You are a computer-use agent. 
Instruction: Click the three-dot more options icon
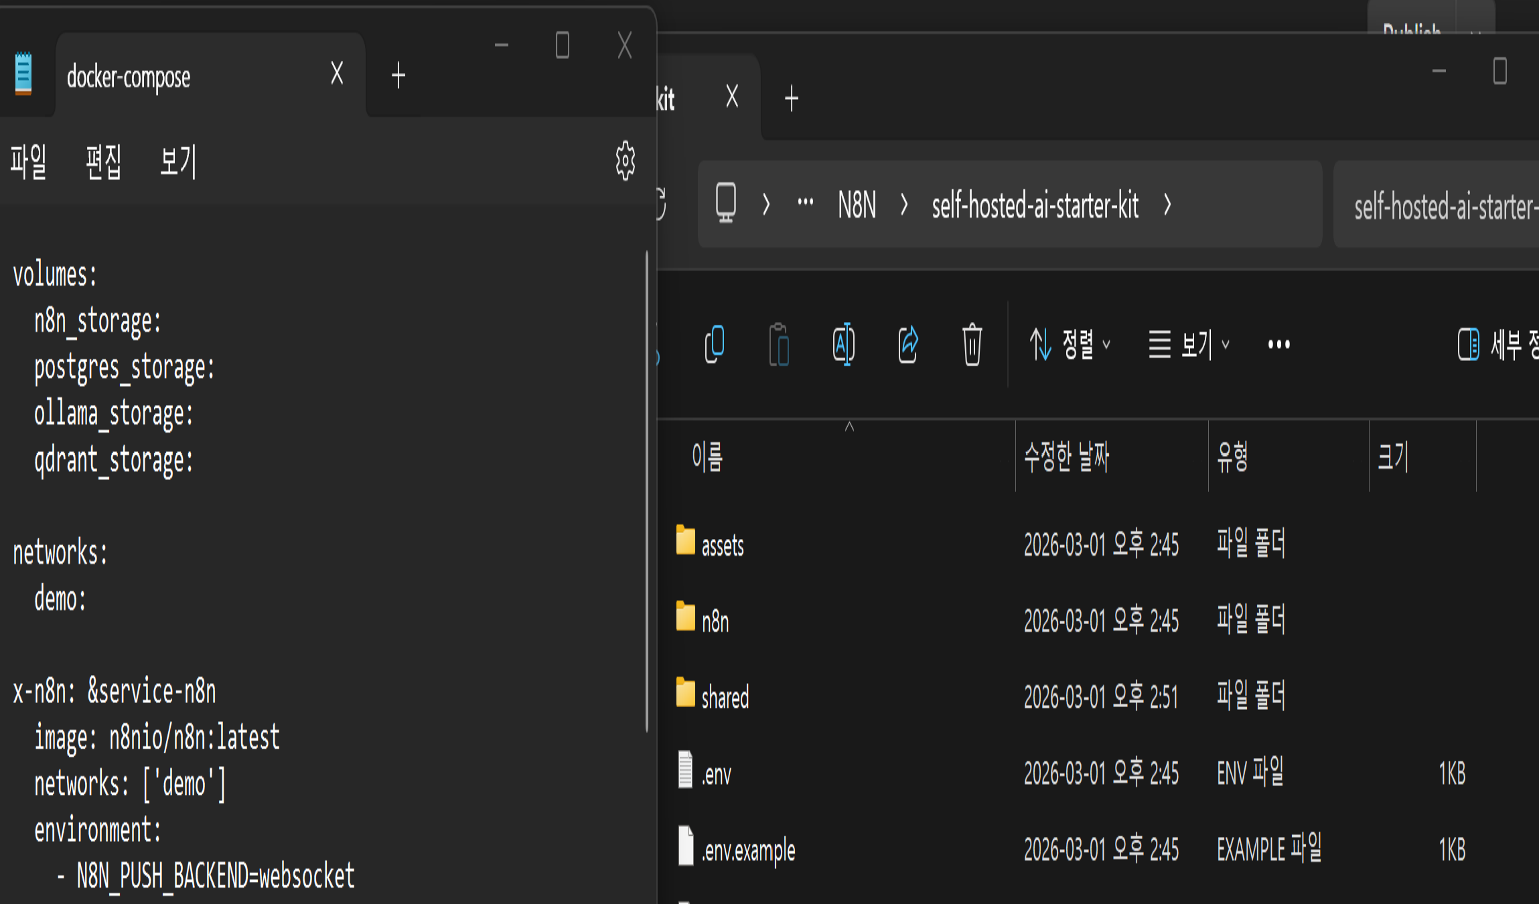pyautogui.click(x=1278, y=344)
